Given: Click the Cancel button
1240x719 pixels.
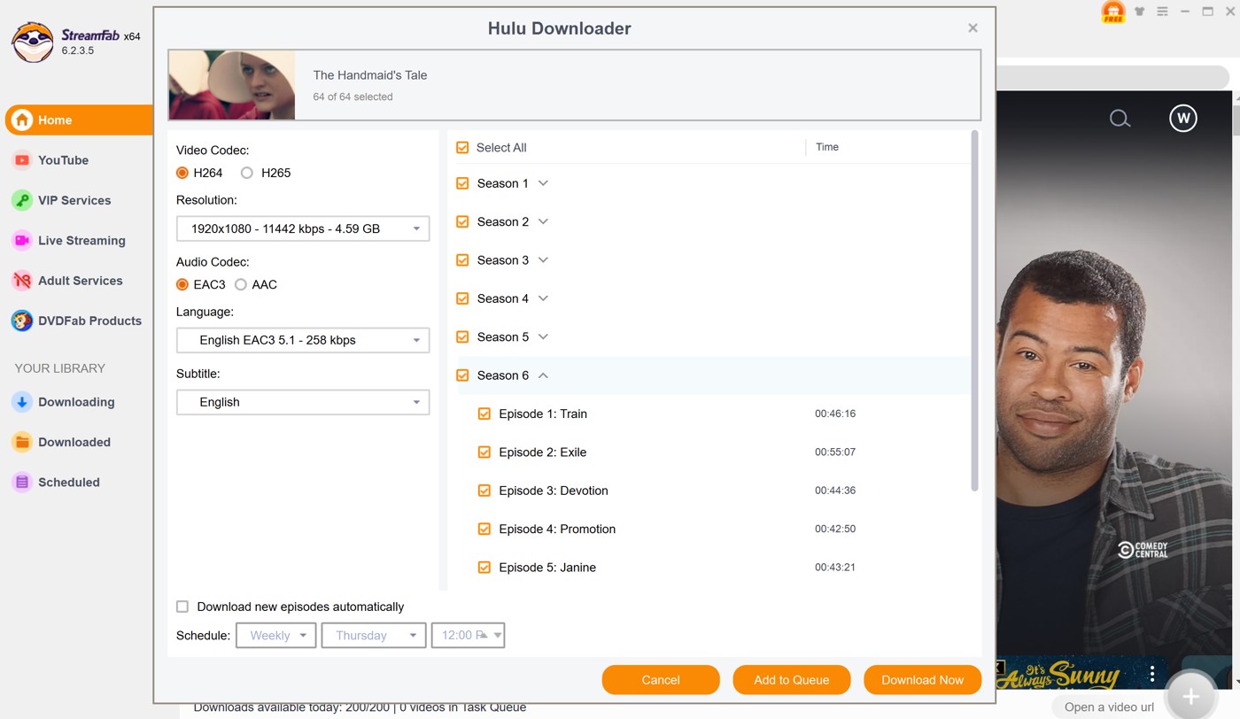Looking at the screenshot, I should pyautogui.click(x=661, y=680).
